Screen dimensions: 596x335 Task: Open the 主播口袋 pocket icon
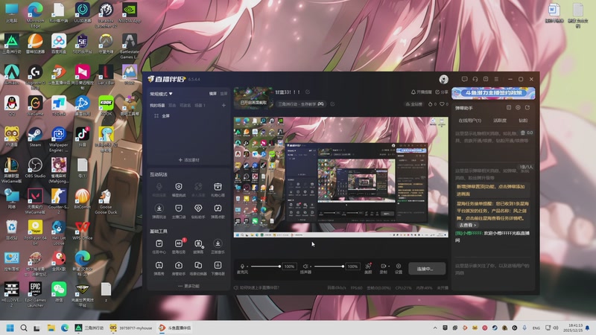(x=179, y=211)
